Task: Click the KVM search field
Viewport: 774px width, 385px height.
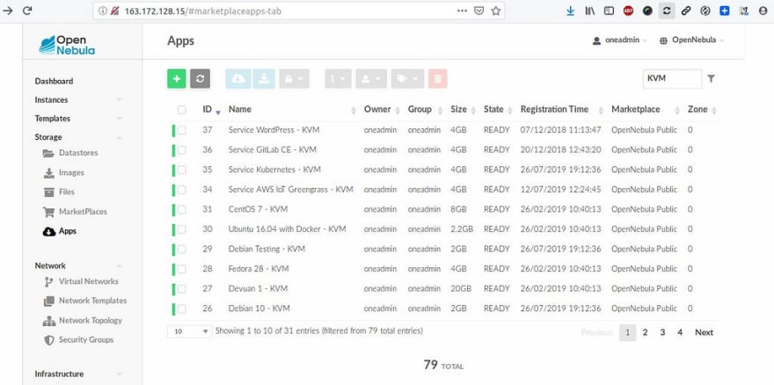Action: pos(672,78)
